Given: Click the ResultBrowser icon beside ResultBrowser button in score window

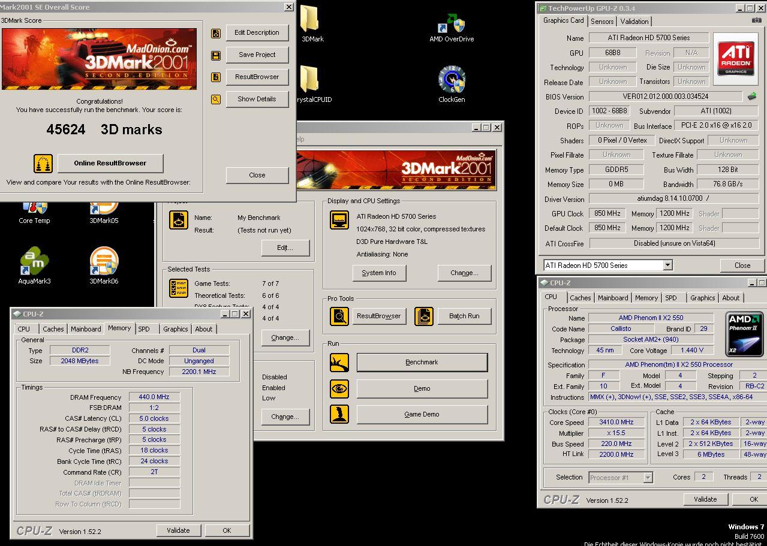Looking at the screenshot, I should click(216, 77).
